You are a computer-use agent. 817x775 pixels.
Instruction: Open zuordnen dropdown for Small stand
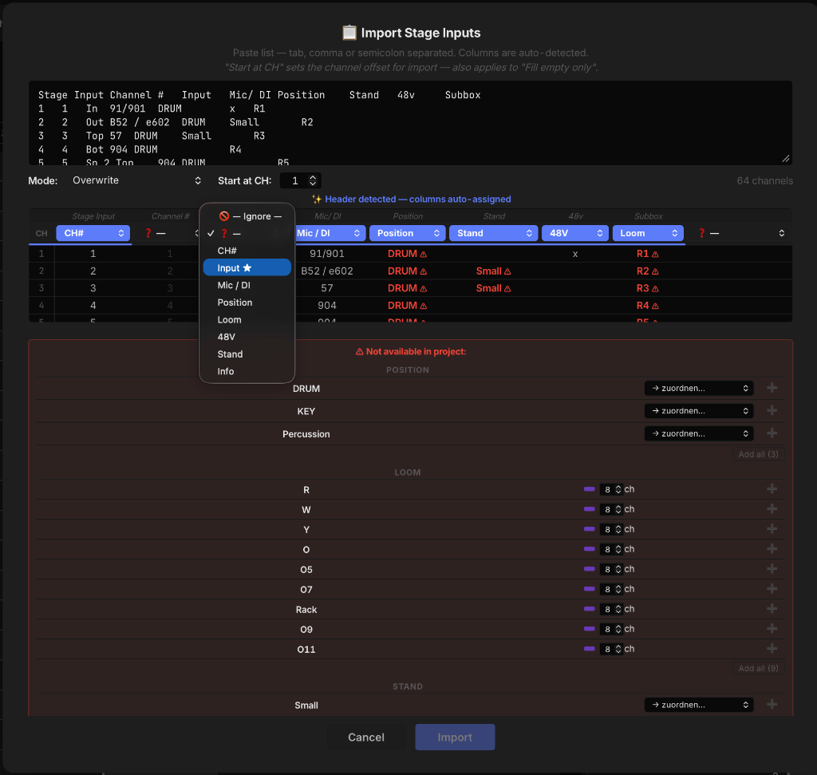pos(699,705)
